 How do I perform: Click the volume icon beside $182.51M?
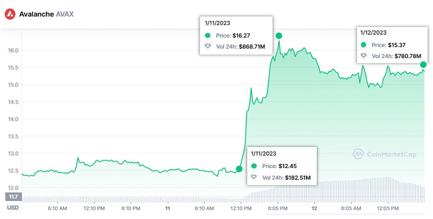254,177
